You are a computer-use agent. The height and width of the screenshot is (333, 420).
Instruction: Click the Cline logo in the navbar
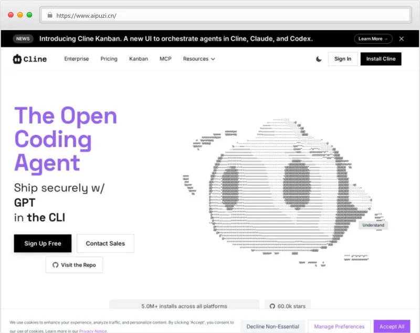[x=29, y=59]
